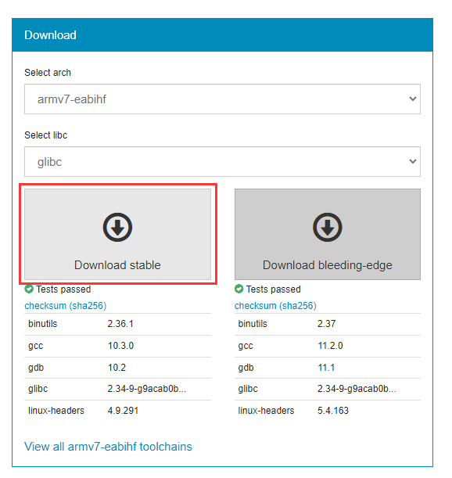The width and height of the screenshot is (452, 478).
Task: Click binutils version 2.36.1
Action: click(120, 324)
